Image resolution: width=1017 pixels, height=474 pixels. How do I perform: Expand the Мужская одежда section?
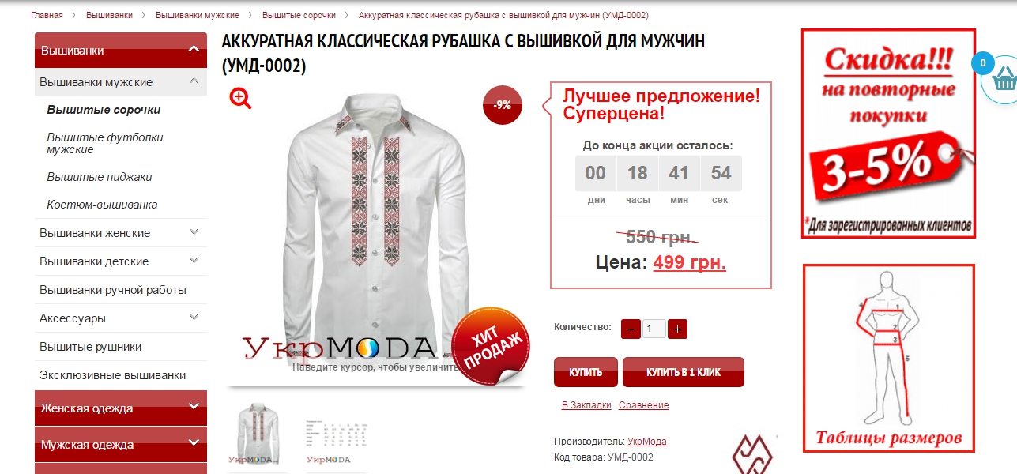coord(194,443)
